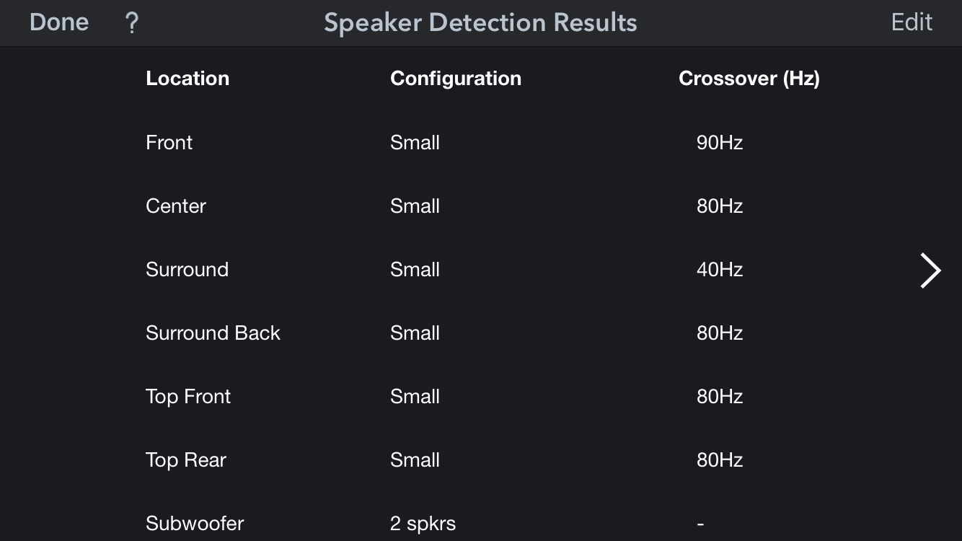Viewport: 962px width, 541px height.
Task: Tap Edit to modify speaker results
Action: [912, 22]
